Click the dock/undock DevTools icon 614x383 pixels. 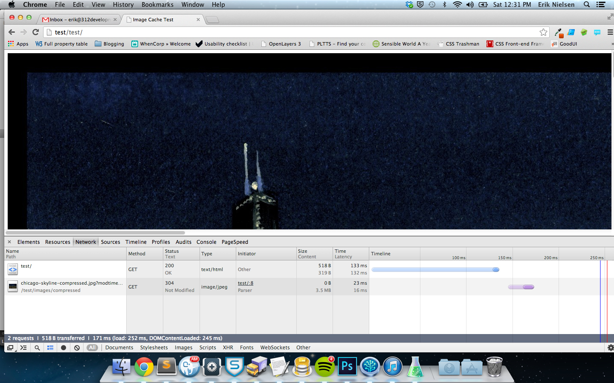point(10,348)
